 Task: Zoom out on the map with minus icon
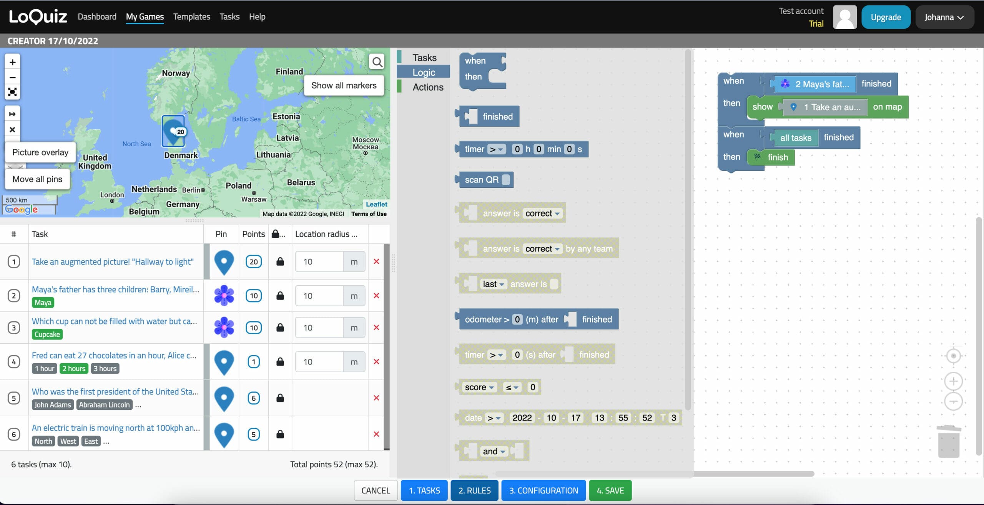tap(12, 77)
